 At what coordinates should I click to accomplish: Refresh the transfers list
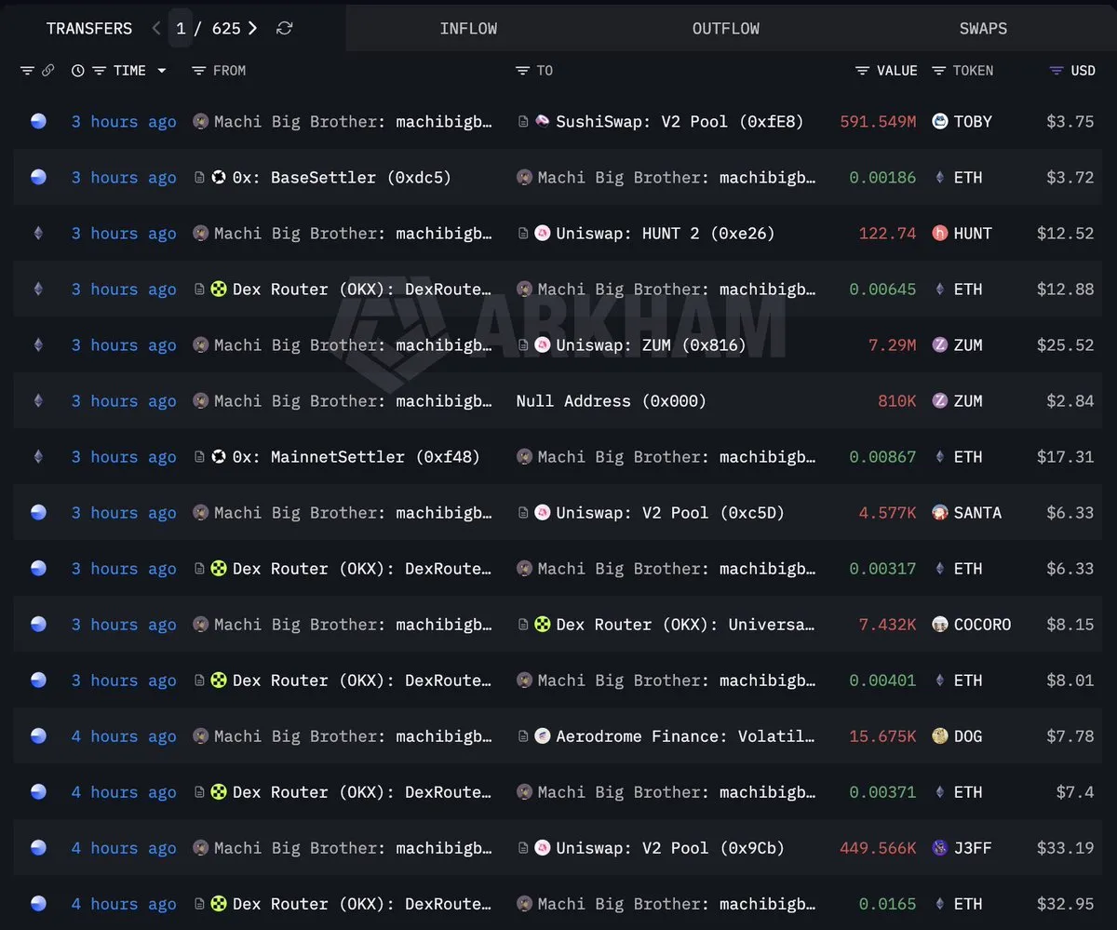click(285, 28)
